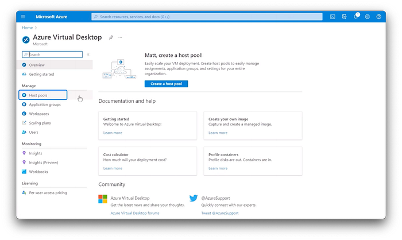Open Getting started in sidebar
Screen dimensions: 402x240
(55, 74)
